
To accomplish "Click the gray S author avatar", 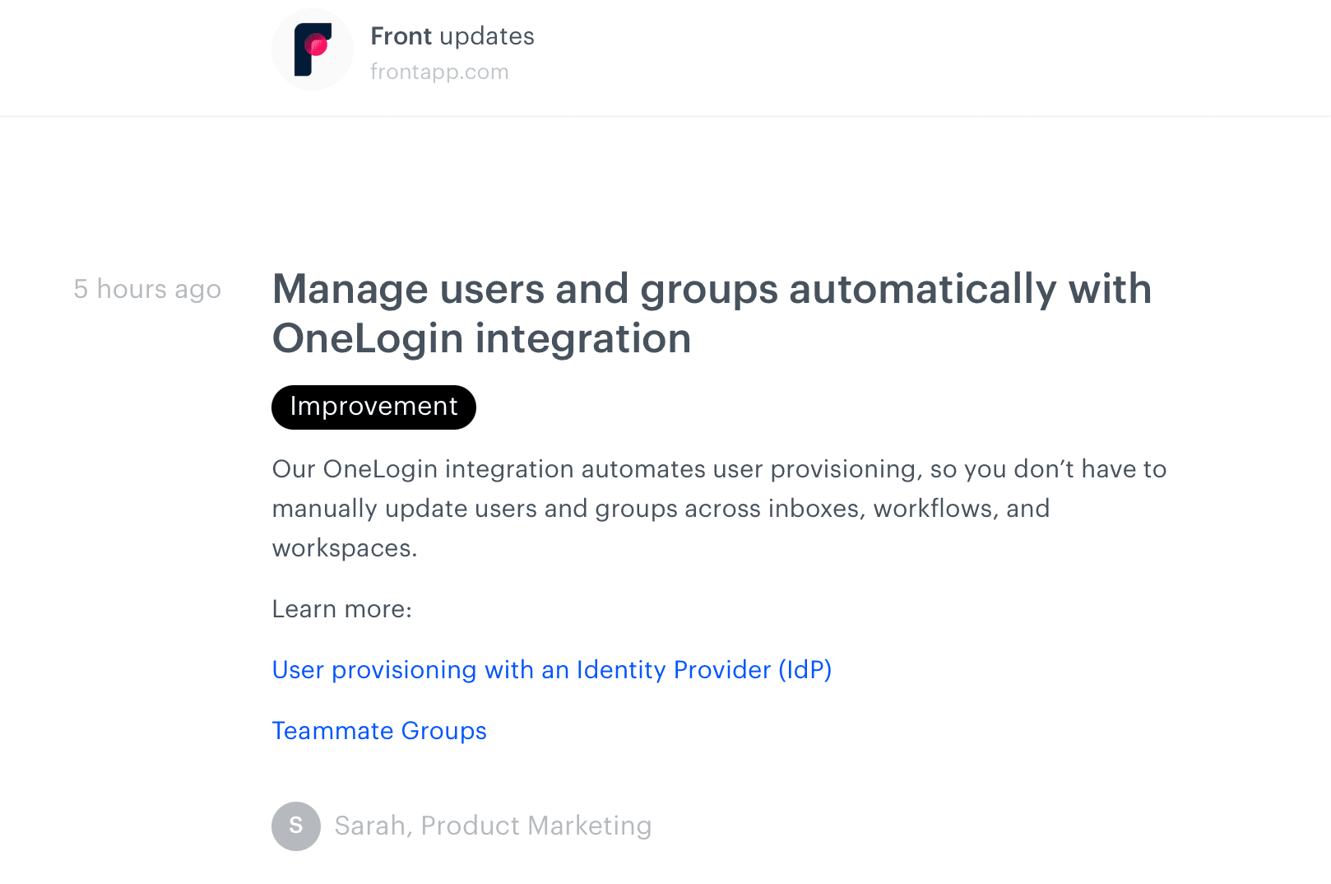I will tap(296, 826).
